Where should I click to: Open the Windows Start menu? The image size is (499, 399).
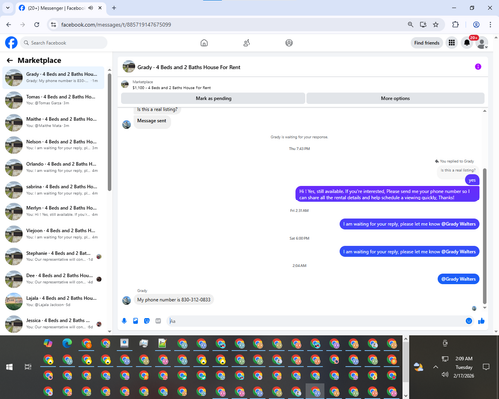[9, 367]
